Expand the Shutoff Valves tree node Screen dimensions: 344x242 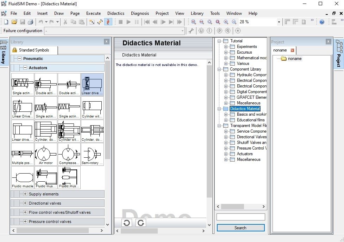point(226,143)
